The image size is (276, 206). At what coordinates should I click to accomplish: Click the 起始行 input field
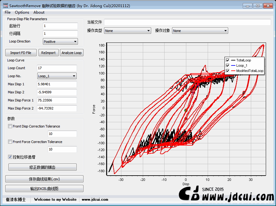click(x=60, y=26)
